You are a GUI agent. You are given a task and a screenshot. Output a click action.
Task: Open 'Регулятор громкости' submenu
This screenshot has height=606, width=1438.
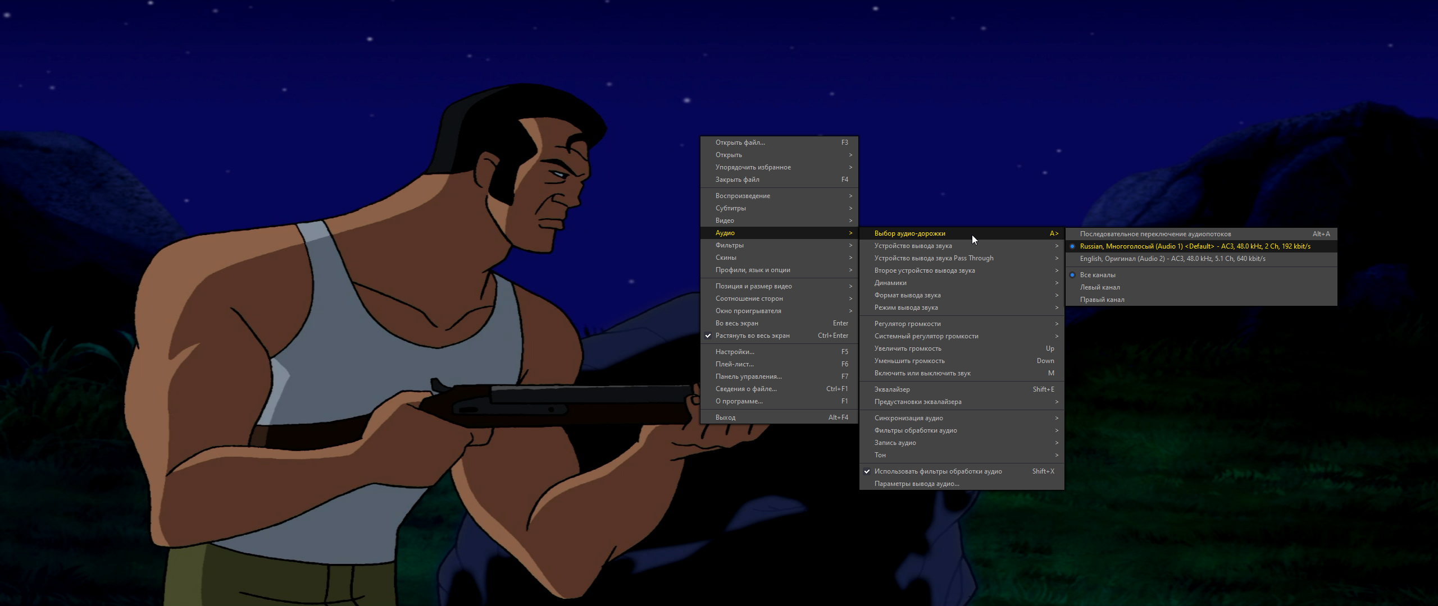point(962,324)
